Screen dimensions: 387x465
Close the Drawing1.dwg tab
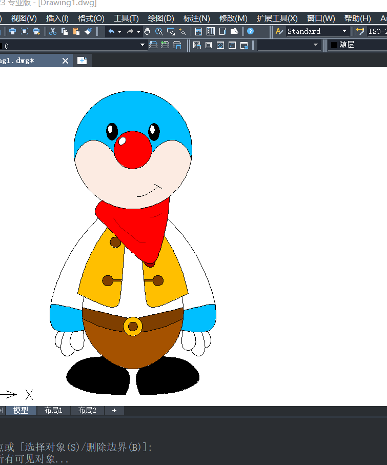65,61
